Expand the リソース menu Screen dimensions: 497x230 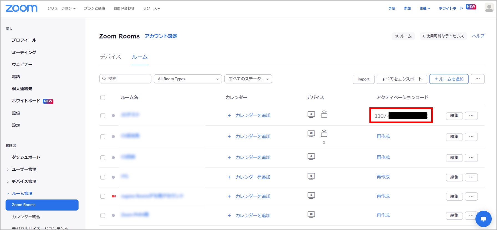151,8
